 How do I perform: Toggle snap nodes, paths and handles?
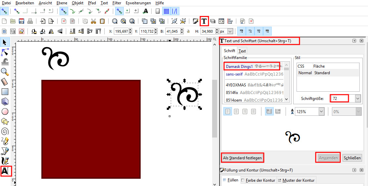point(63,11)
